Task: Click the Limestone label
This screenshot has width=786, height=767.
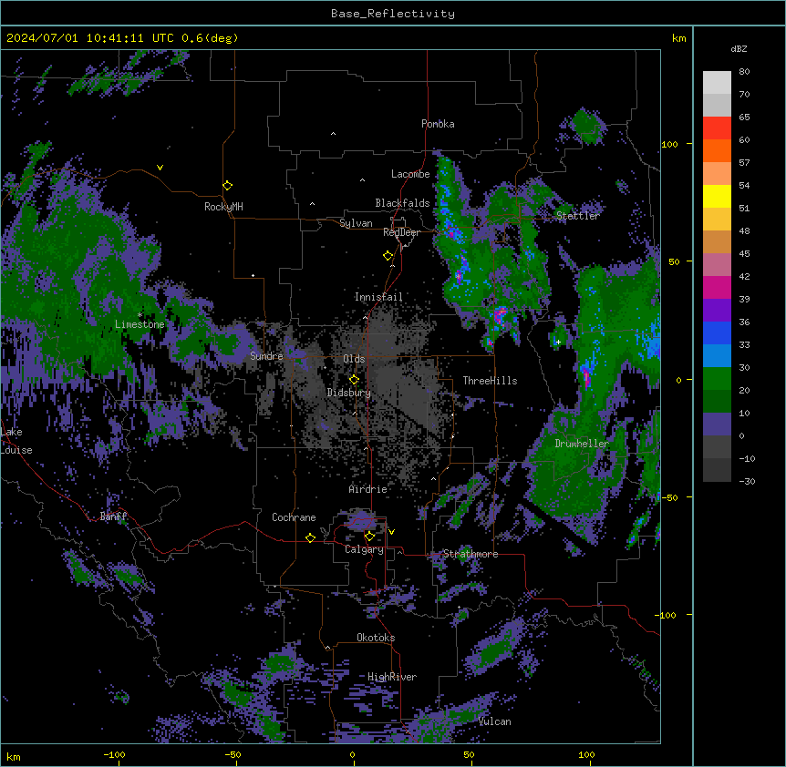Action: (x=140, y=324)
